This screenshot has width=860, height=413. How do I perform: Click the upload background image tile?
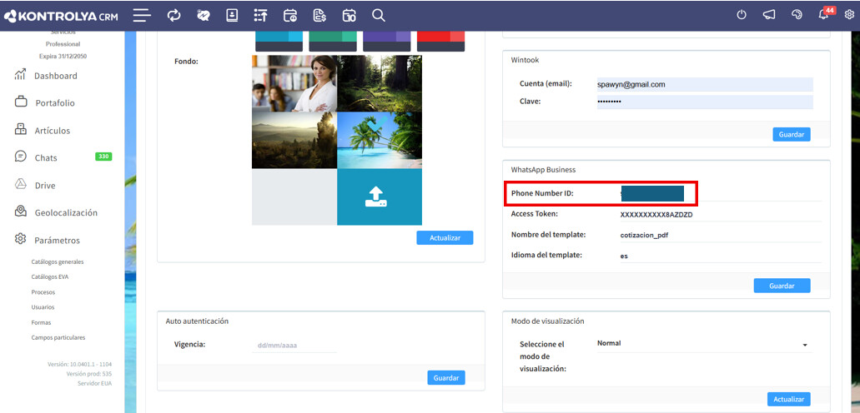tap(379, 197)
